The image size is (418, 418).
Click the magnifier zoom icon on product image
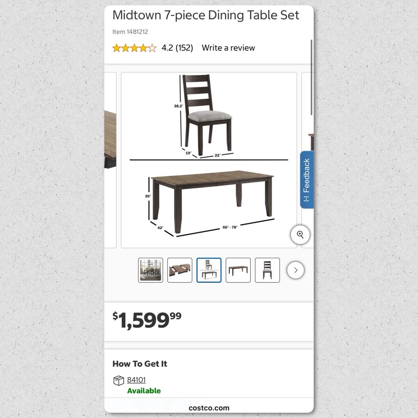click(300, 235)
